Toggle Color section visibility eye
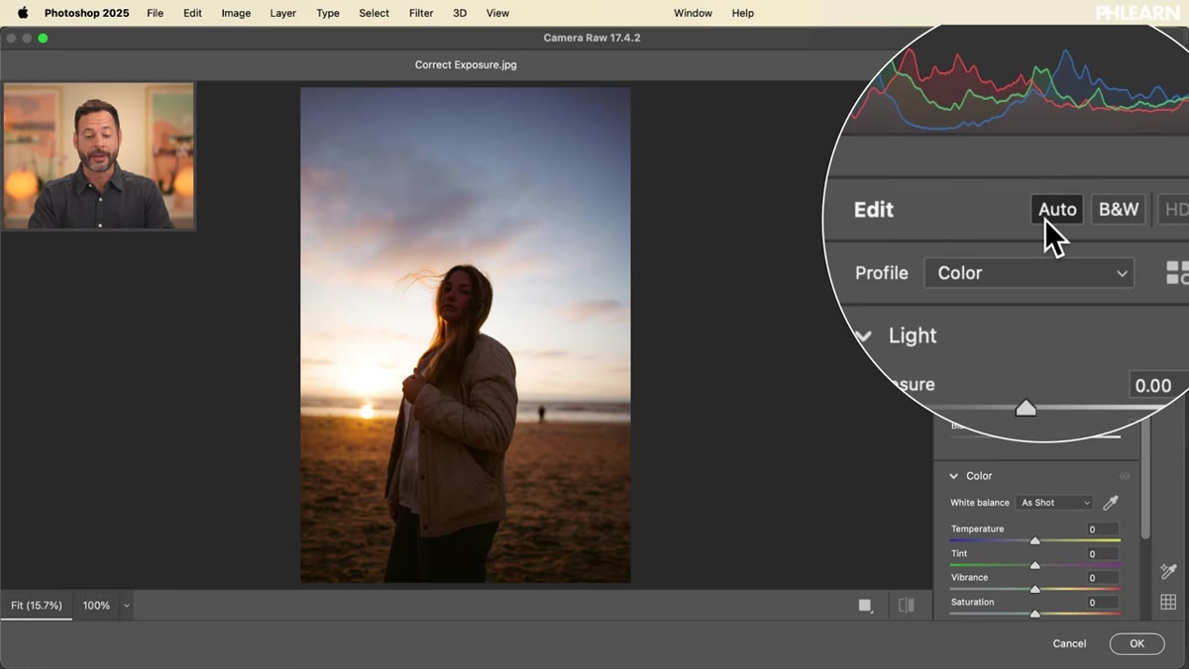The width and height of the screenshot is (1189, 669). click(x=1125, y=476)
